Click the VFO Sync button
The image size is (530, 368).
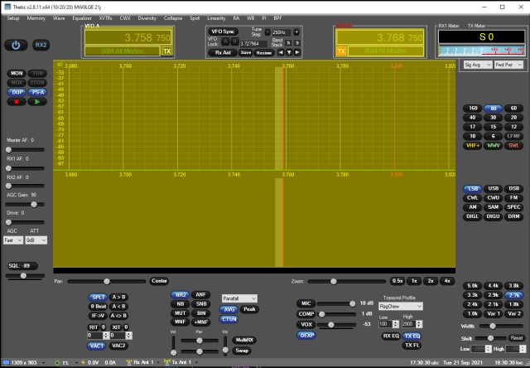[223, 31]
